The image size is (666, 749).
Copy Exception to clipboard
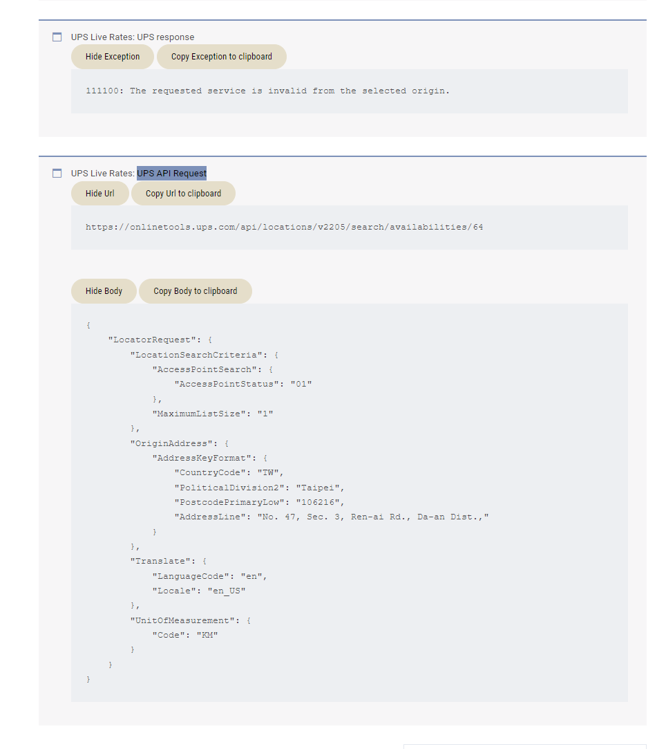coord(221,57)
